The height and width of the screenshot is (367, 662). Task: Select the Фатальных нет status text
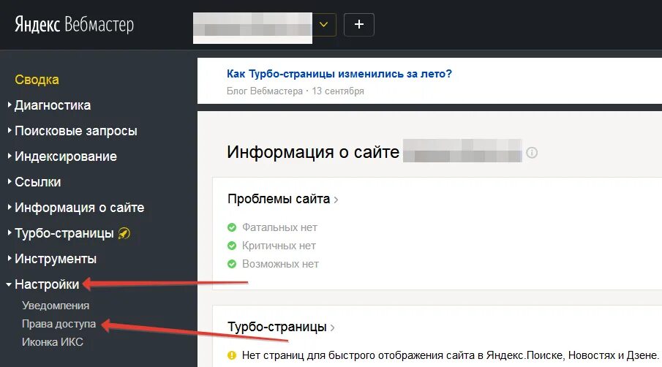[279, 227]
